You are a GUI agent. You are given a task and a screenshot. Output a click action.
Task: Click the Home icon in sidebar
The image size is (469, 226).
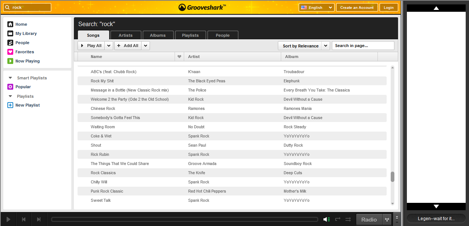[x=10, y=24]
